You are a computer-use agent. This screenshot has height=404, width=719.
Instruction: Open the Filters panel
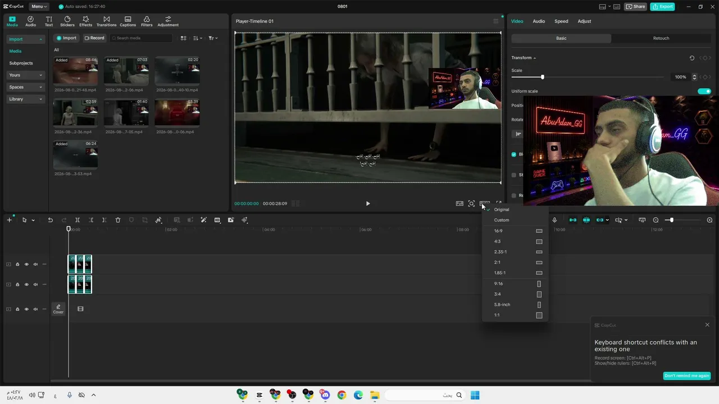point(147,21)
